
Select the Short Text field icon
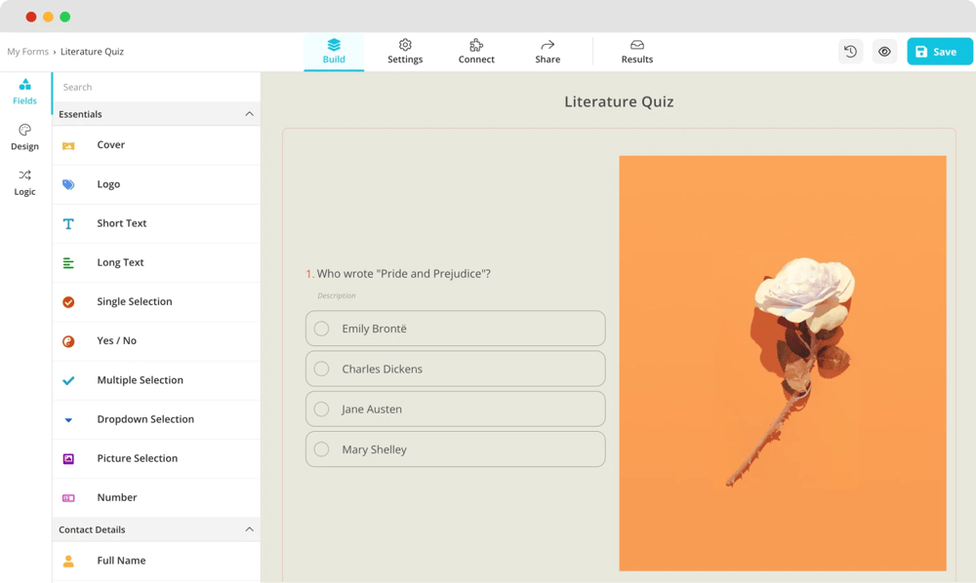click(x=69, y=223)
